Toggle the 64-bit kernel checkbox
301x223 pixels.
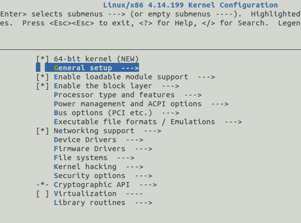tap(42, 59)
